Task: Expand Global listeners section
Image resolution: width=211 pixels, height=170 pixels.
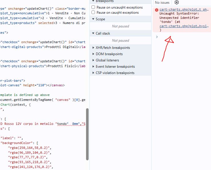Action: click(107, 60)
